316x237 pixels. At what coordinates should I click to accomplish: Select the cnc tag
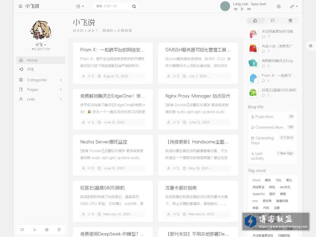coord(255,201)
